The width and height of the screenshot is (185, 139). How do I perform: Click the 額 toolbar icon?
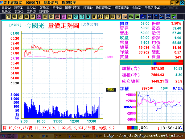(106, 17)
